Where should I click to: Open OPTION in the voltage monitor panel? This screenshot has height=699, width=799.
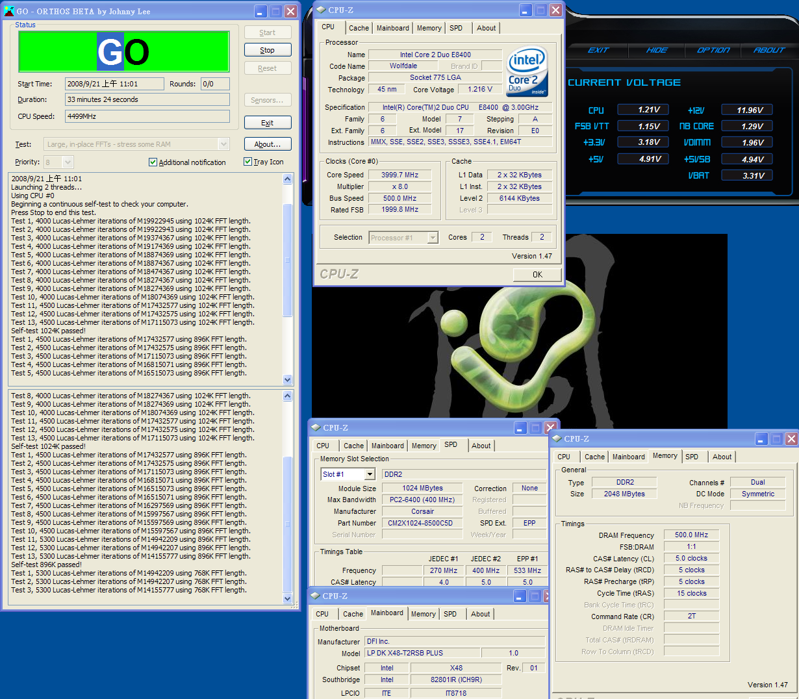713,50
